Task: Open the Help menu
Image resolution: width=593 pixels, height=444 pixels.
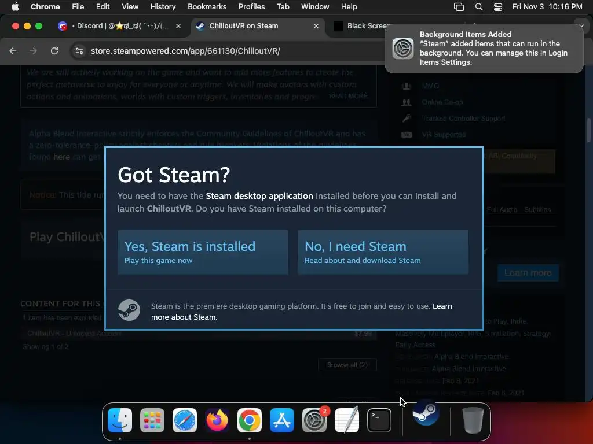Action: (349, 6)
